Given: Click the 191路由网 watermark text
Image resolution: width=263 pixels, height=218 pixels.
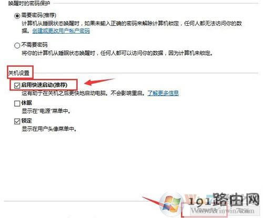Looking at the screenshot, I should point(224,200).
